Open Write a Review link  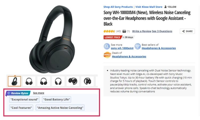(142, 31)
